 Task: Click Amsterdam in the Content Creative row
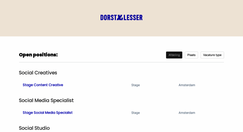coord(187,85)
